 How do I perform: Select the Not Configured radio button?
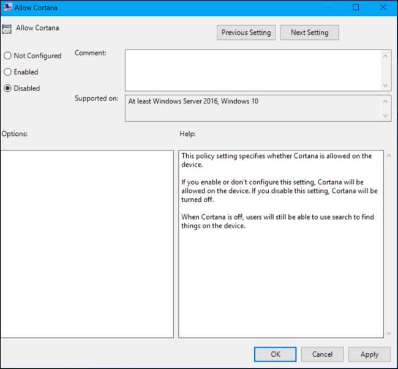point(7,56)
